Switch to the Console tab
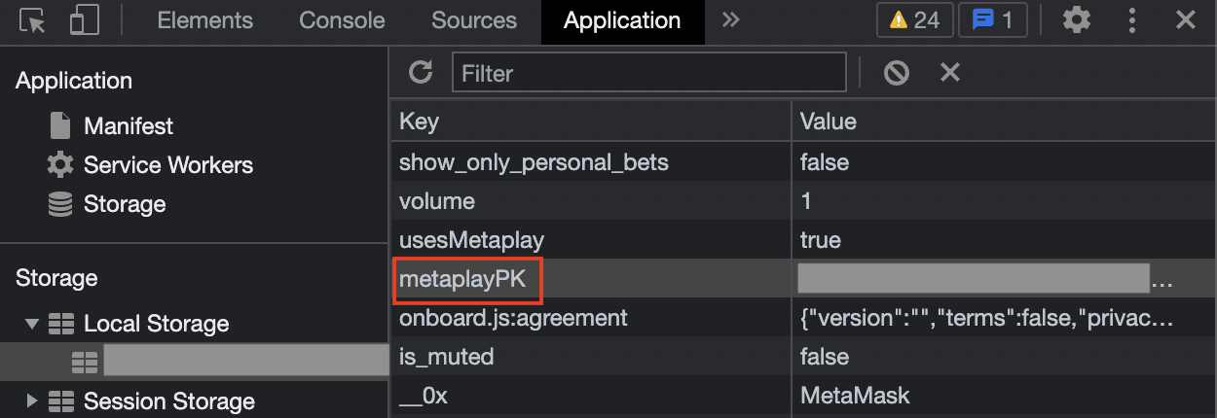The image size is (1217, 418). (x=342, y=20)
